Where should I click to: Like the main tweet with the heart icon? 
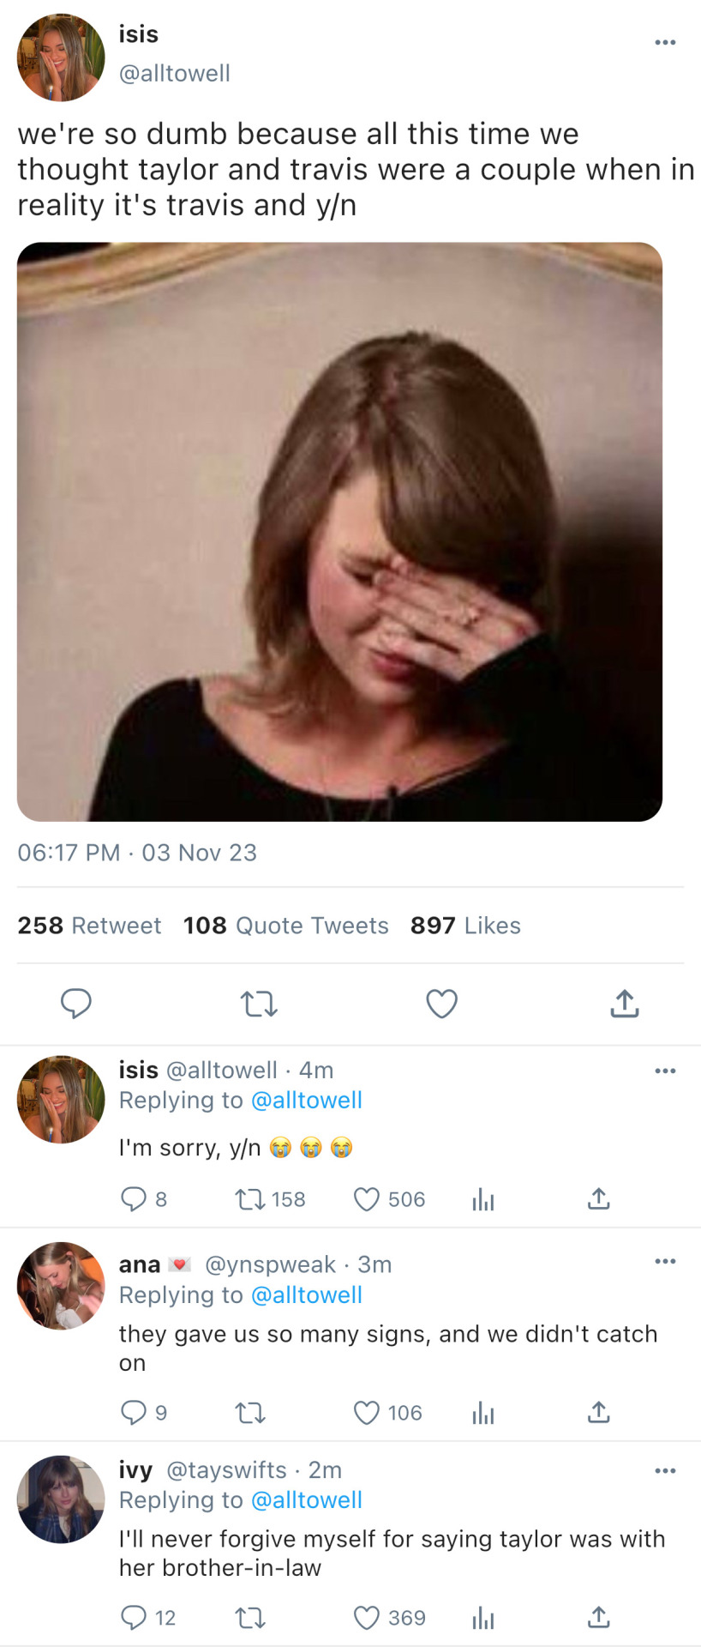point(441,1004)
